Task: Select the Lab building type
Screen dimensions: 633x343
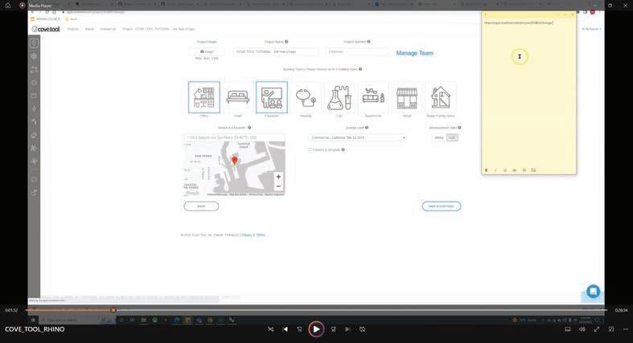Action: (339, 97)
